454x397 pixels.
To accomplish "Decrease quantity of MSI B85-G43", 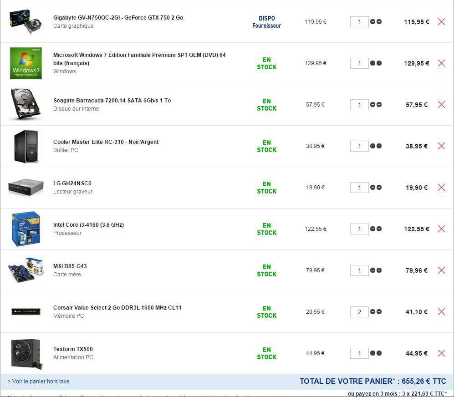I will [x=372, y=270].
